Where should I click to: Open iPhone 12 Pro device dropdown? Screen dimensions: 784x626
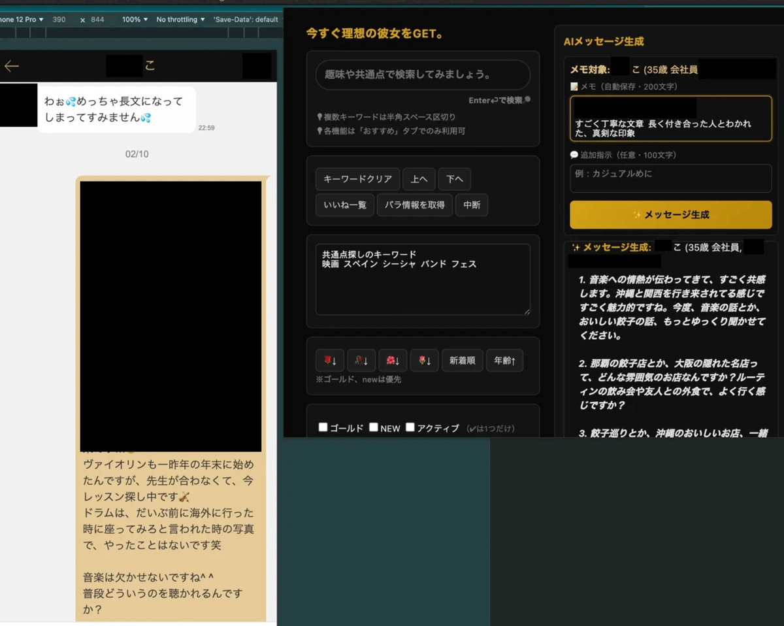[22, 20]
